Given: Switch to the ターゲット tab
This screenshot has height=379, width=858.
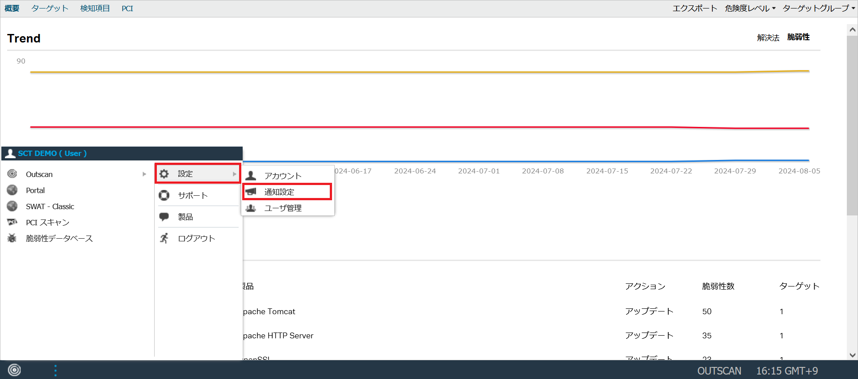Looking at the screenshot, I should click(x=50, y=8).
